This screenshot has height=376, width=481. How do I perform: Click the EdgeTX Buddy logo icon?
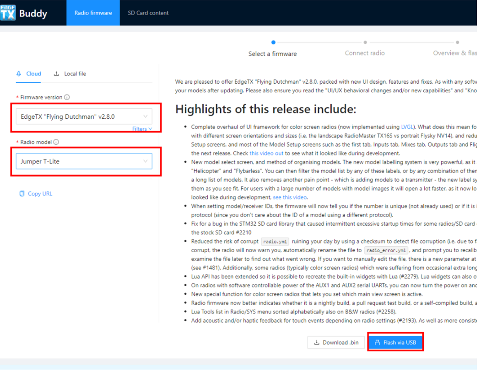tap(8, 12)
